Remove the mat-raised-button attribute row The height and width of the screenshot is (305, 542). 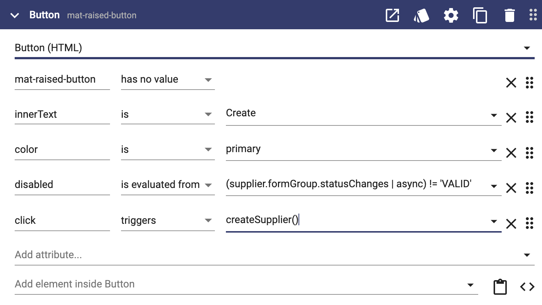coord(511,83)
